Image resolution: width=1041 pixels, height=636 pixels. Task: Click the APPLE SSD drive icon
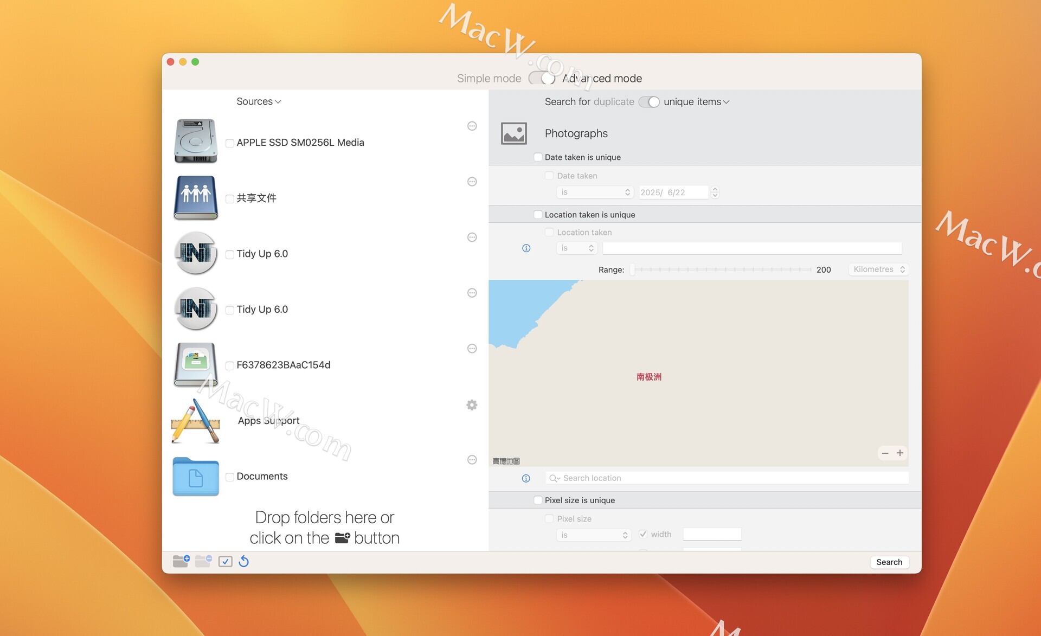coord(196,141)
